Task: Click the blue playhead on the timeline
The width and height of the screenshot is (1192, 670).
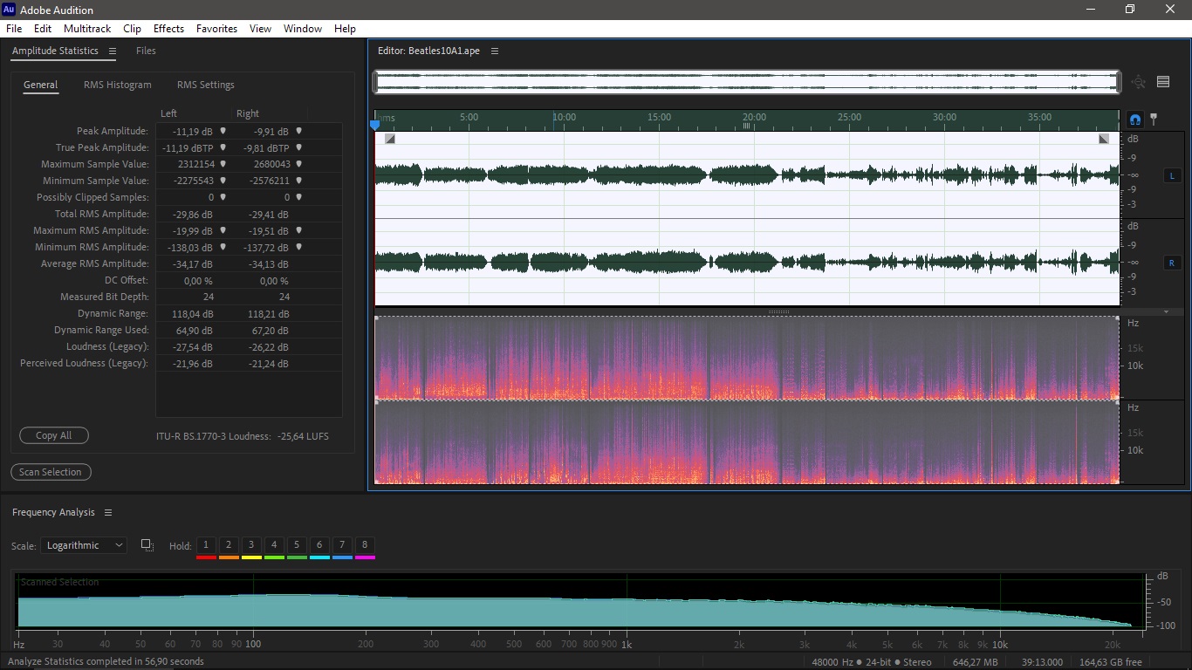Action: [375, 124]
